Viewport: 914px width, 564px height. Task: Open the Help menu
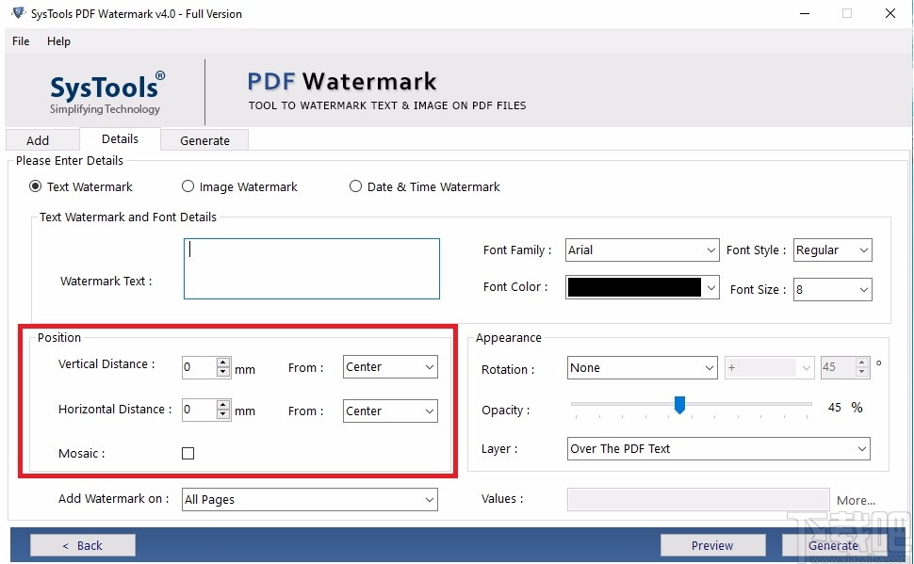click(x=58, y=41)
